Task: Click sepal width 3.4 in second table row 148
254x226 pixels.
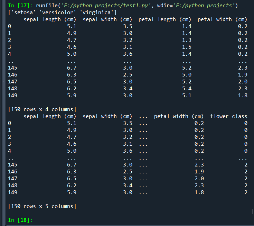Action: coord(128,186)
